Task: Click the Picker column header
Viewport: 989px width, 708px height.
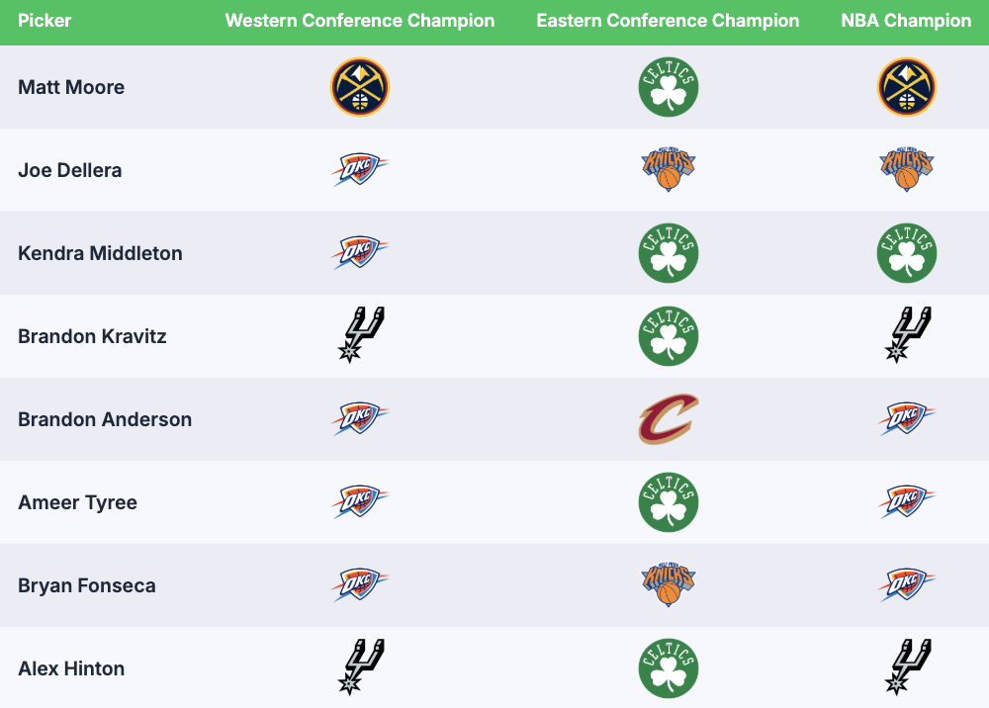Action: pos(45,21)
